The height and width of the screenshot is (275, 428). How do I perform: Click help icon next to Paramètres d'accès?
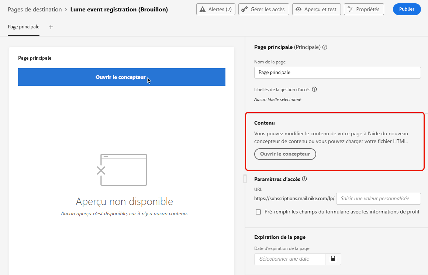click(x=305, y=179)
